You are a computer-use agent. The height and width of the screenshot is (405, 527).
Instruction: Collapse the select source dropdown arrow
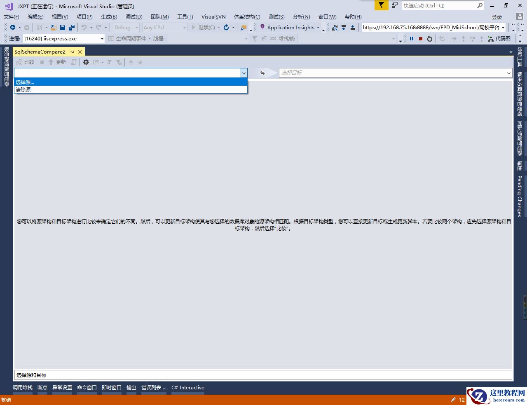click(244, 73)
